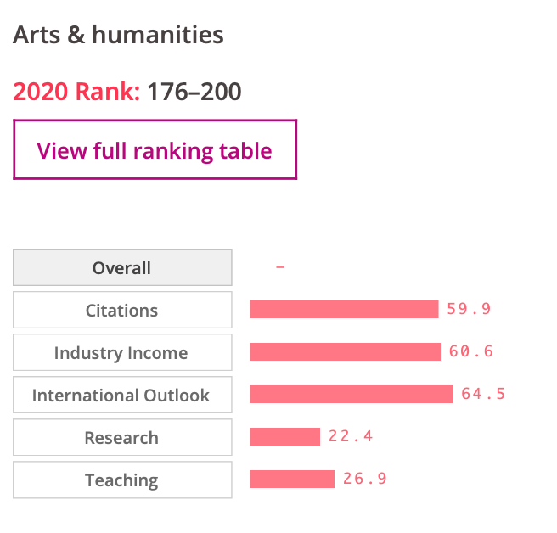
Task: Click the International Outlook score bar
Action: (x=351, y=394)
